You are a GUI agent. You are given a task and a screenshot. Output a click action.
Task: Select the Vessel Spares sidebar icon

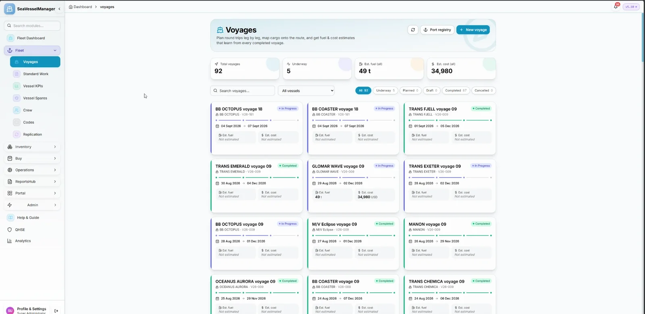(17, 98)
